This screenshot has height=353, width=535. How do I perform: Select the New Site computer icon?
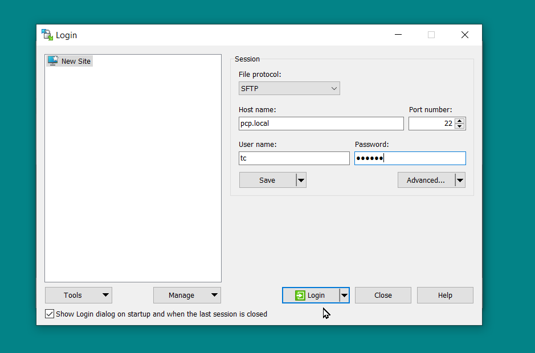(x=53, y=61)
